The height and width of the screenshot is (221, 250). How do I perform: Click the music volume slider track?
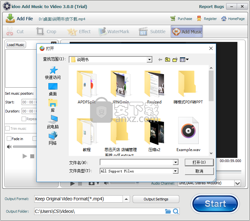point(25,147)
